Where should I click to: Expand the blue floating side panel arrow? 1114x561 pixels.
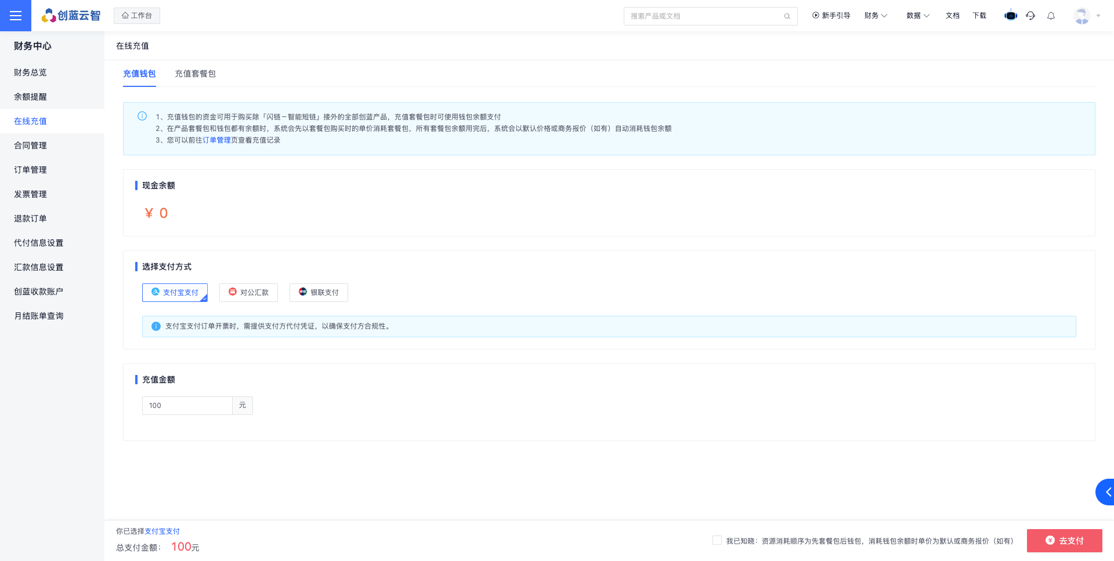[x=1106, y=492]
